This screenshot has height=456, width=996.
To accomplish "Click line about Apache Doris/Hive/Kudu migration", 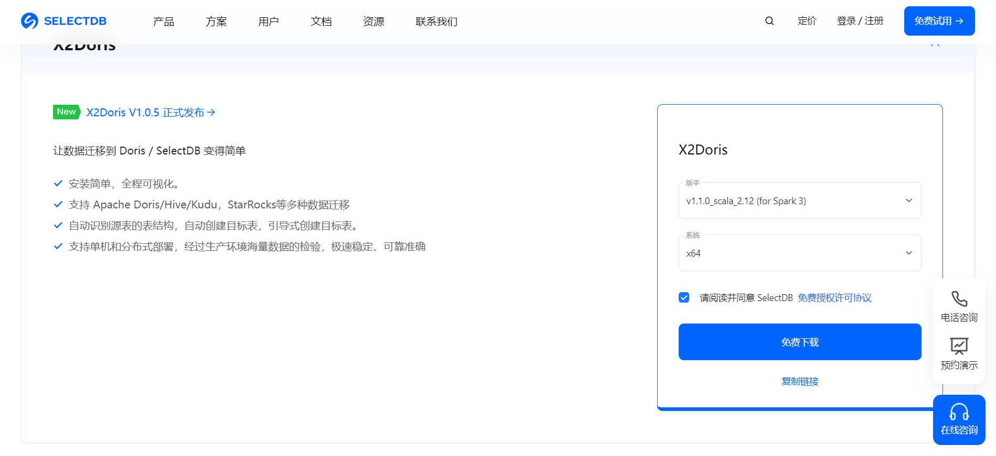I will (x=209, y=205).
